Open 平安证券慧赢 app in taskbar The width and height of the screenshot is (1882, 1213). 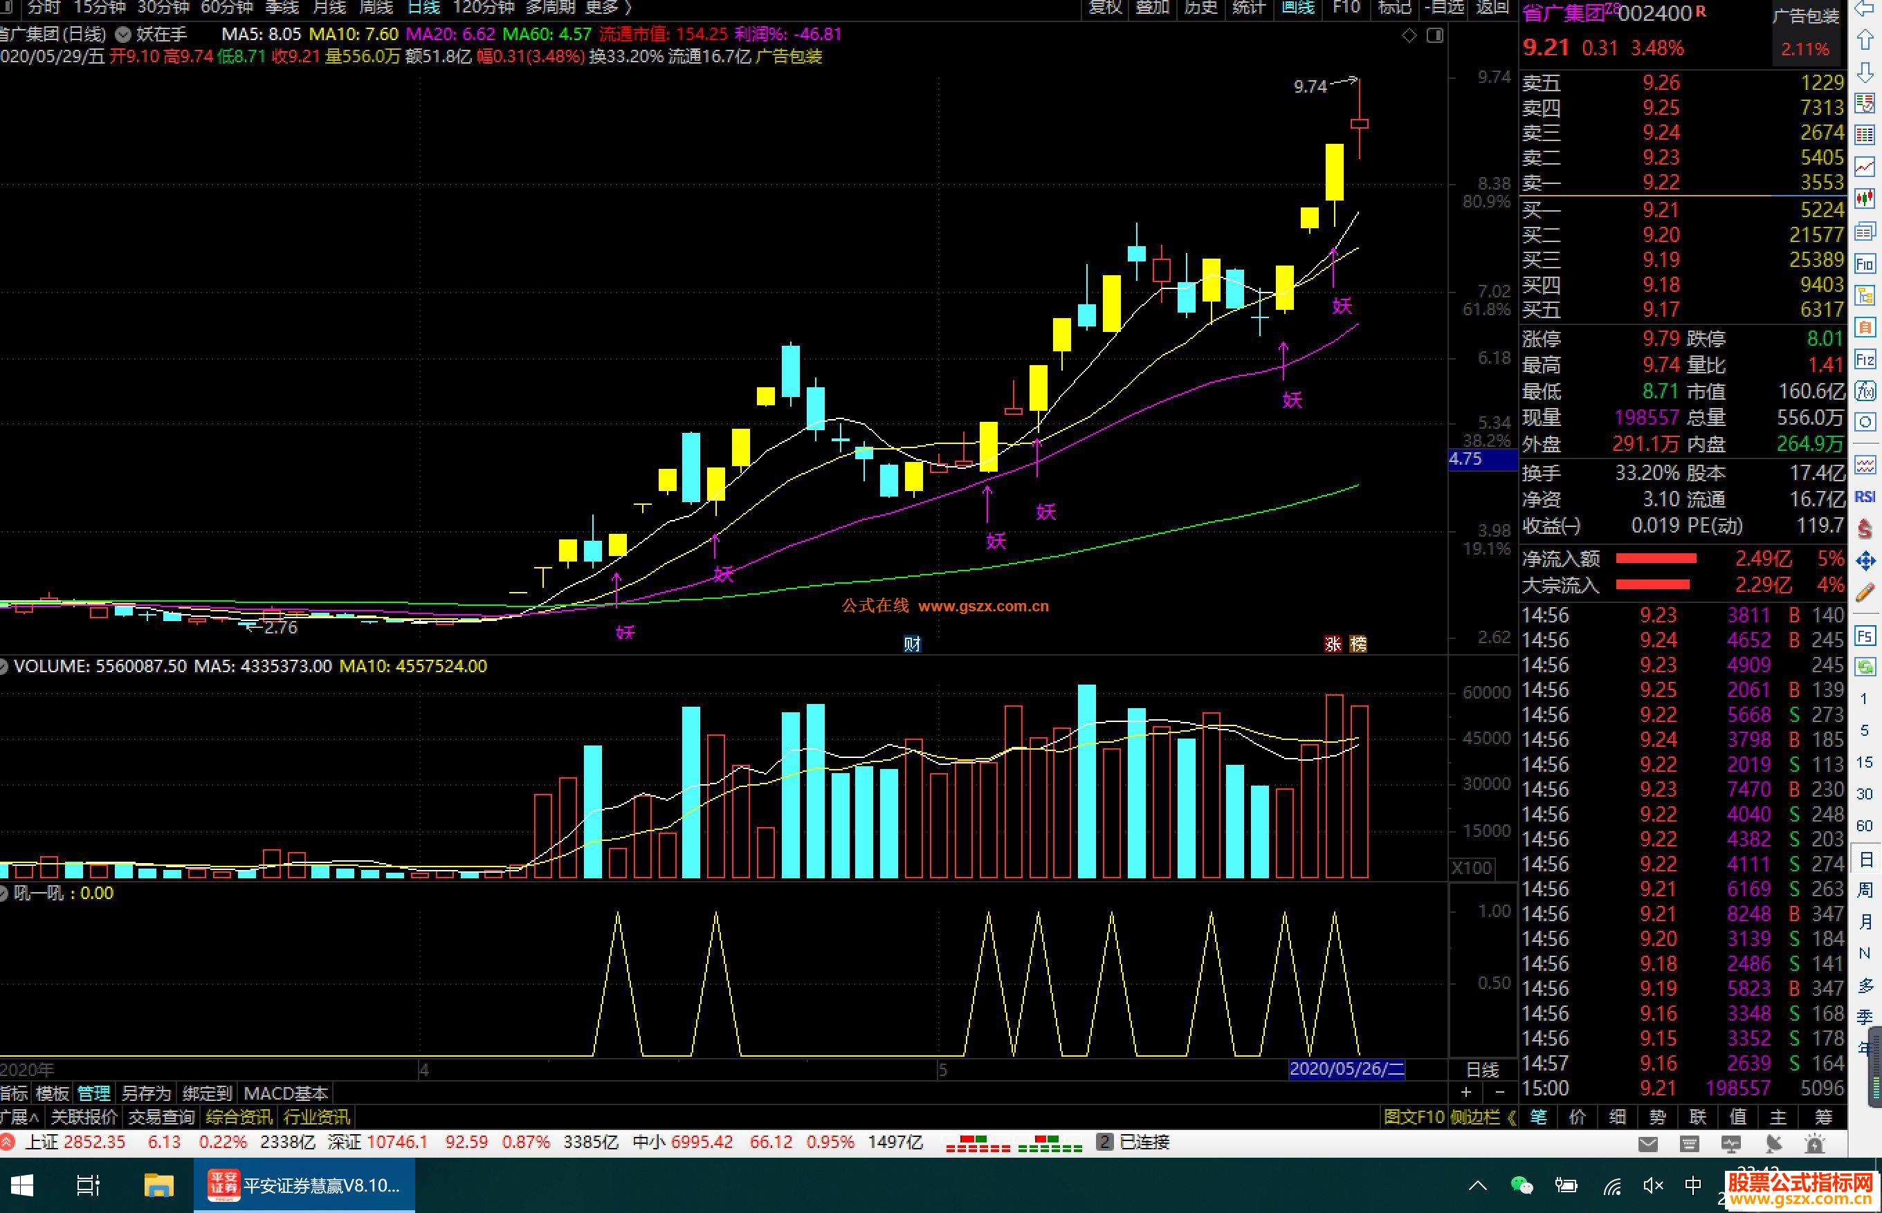(304, 1185)
